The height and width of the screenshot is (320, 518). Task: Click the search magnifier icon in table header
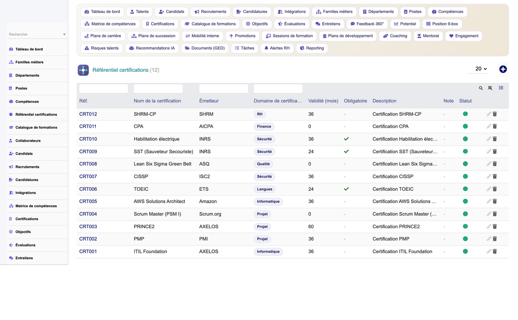[x=481, y=88]
